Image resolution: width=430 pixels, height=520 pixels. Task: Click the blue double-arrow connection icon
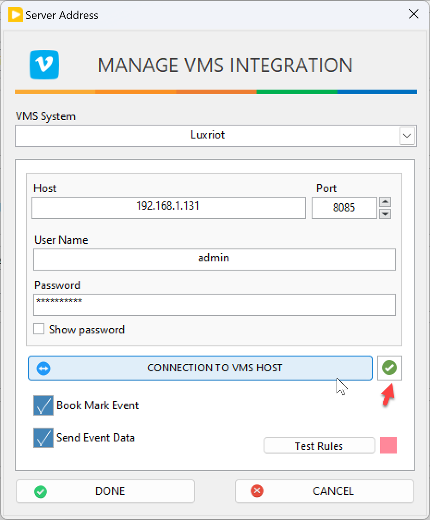(43, 368)
